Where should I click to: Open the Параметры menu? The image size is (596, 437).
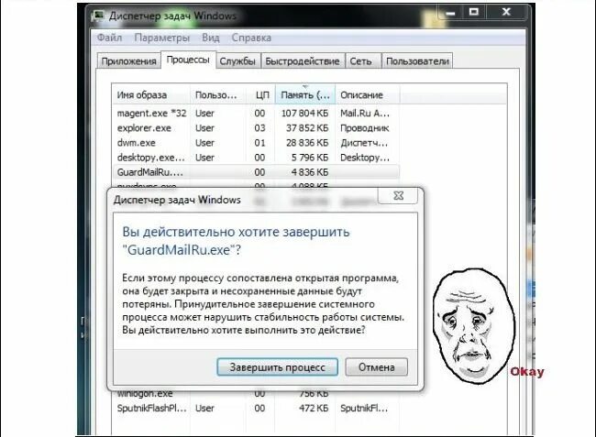tap(162, 38)
